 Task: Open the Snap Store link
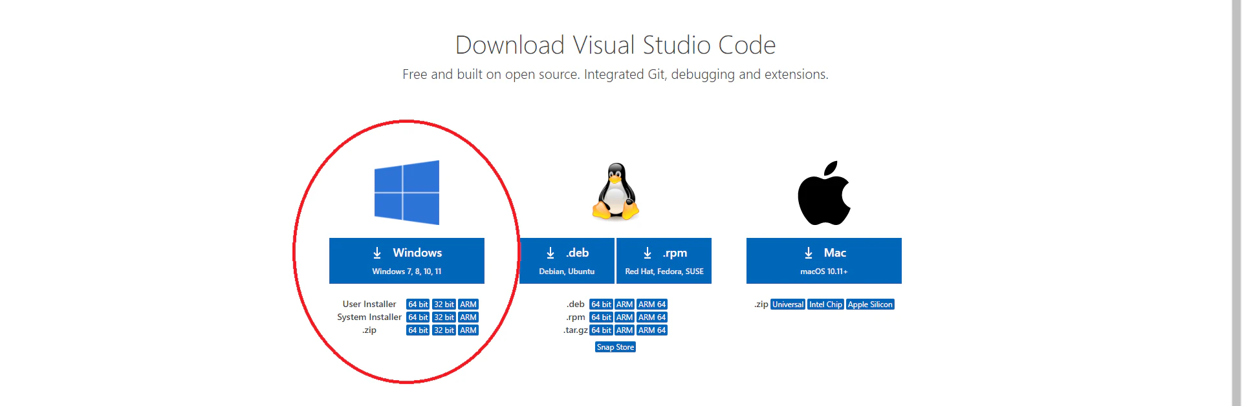[x=615, y=347]
